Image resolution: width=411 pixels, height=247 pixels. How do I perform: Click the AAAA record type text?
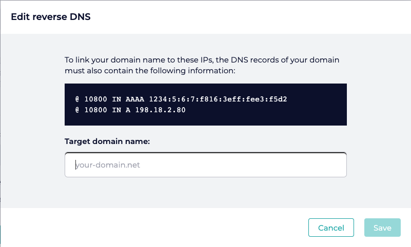coord(135,99)
